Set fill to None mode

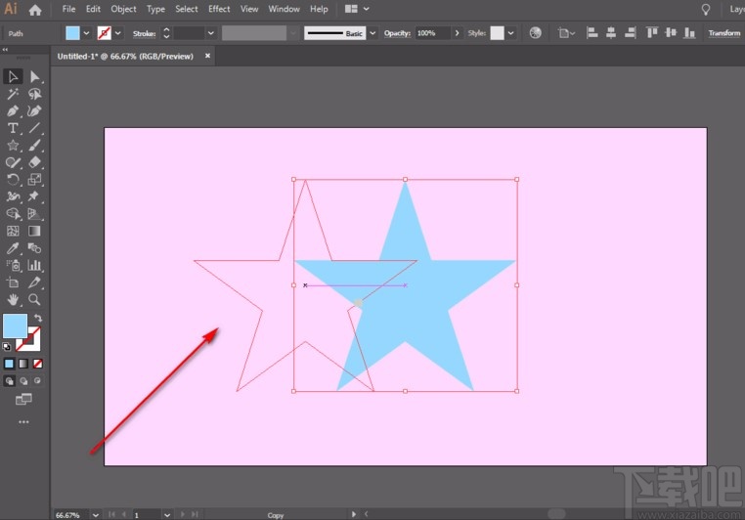coord(37,364)
